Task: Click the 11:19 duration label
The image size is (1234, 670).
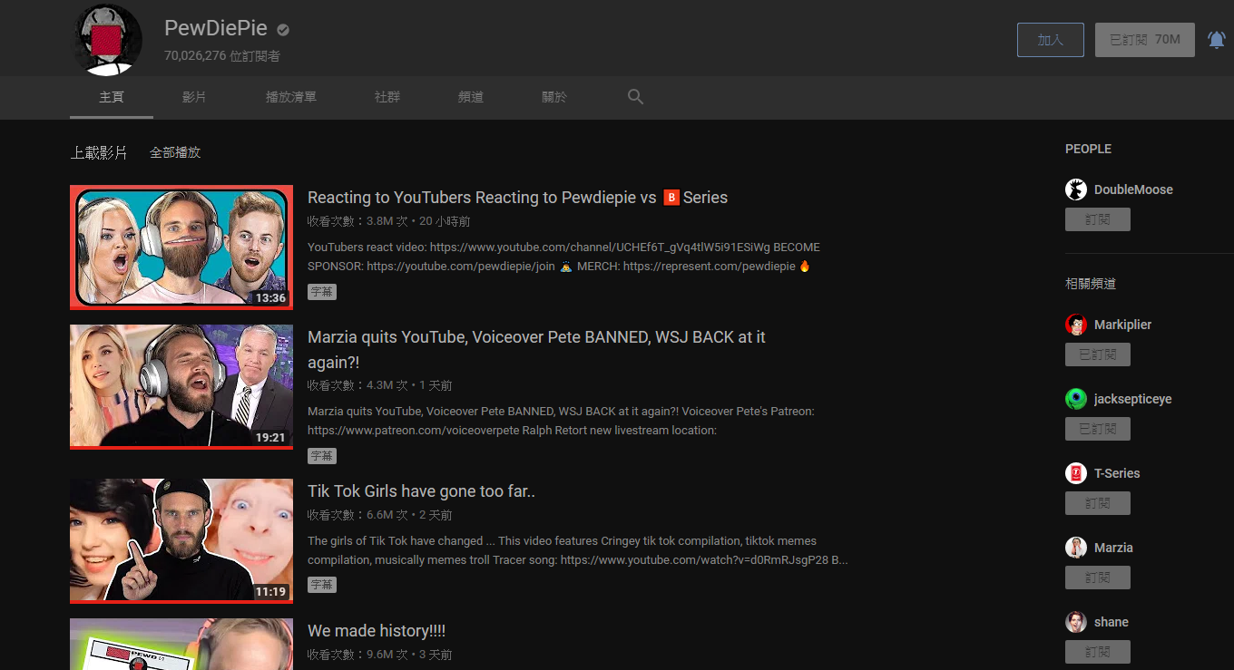Action: pyautogui.click(x=270, y=591)
